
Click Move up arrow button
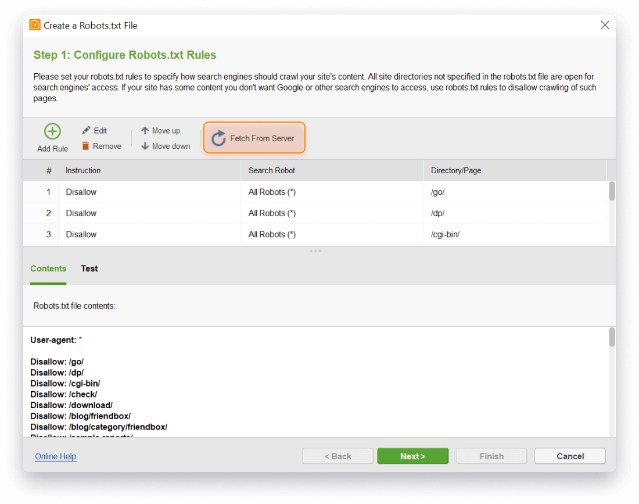160,130
